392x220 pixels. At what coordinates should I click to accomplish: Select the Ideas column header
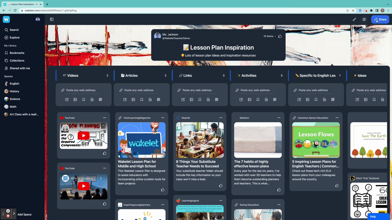(x=367, y=75)
